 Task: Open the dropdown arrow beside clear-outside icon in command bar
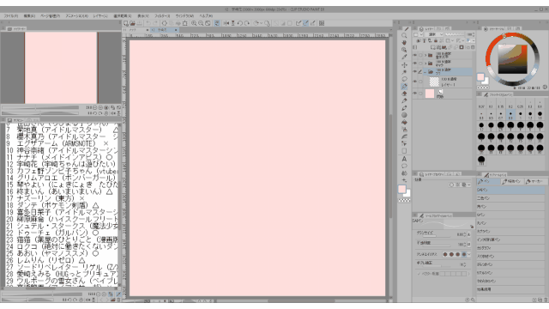point(261,23)
